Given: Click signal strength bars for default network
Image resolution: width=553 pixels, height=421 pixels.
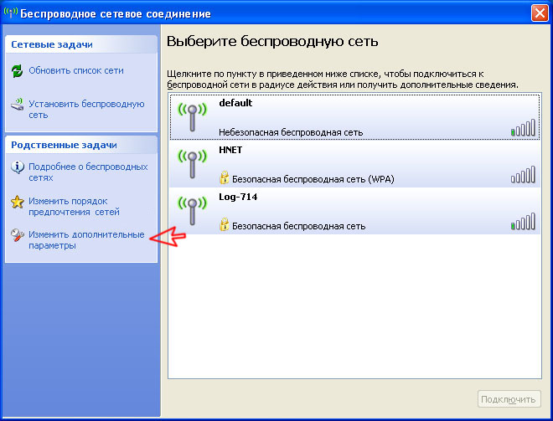Looking at the screenshot, I should coord(523,127).
